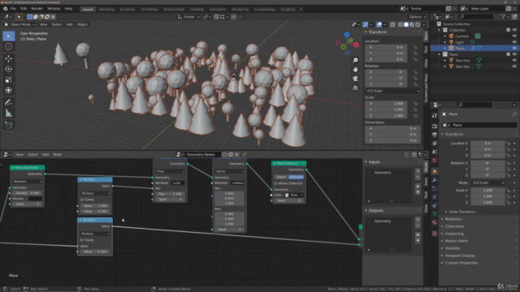
Task: Open the outliner filter funnel icon
Action: tap(504, 16)
